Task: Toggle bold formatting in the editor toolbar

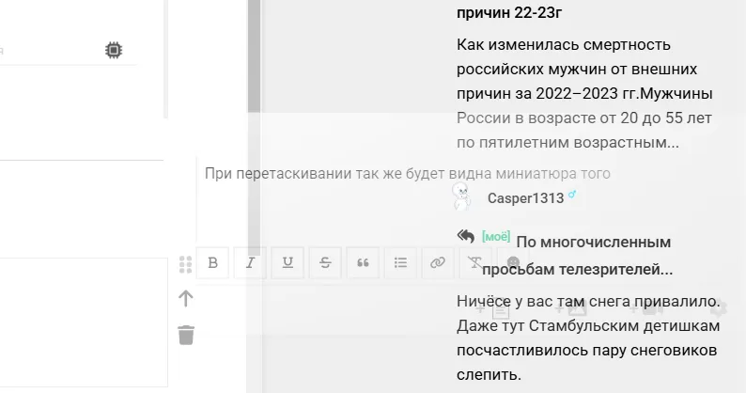Action: click(x=212, y=262)
